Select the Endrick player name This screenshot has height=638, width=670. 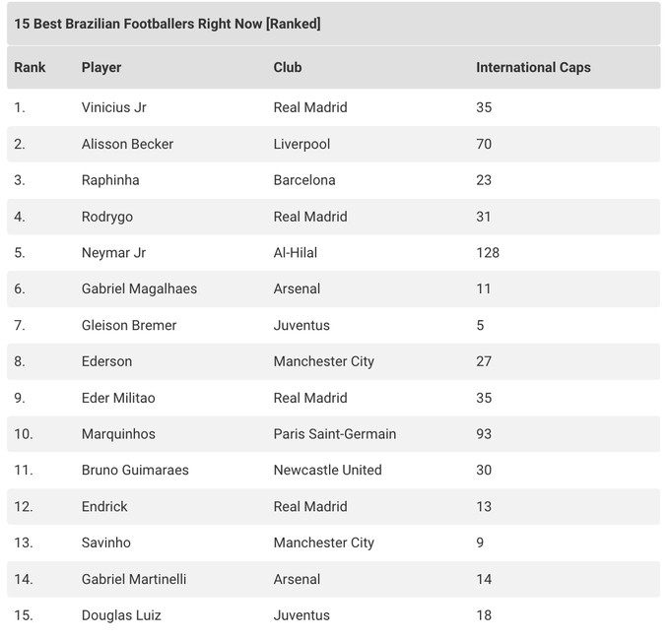[104, 507]
